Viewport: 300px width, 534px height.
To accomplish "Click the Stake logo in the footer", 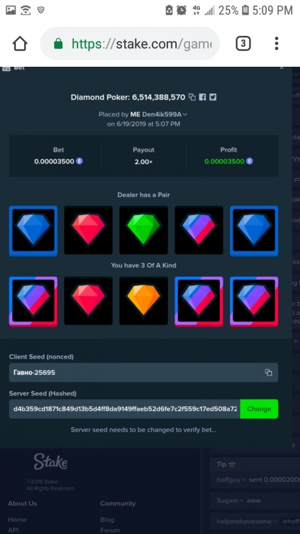I will (x=51, y=461).
